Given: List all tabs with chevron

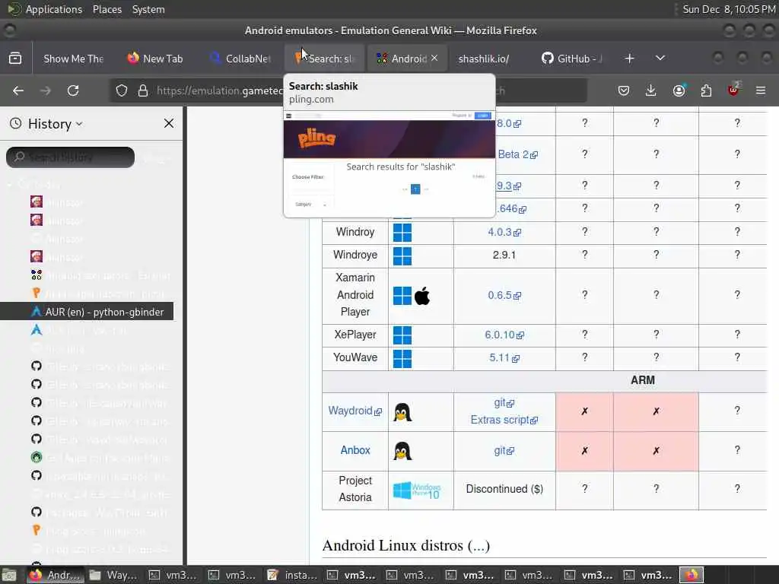Looking at the screenshot, I should point(660,58).
